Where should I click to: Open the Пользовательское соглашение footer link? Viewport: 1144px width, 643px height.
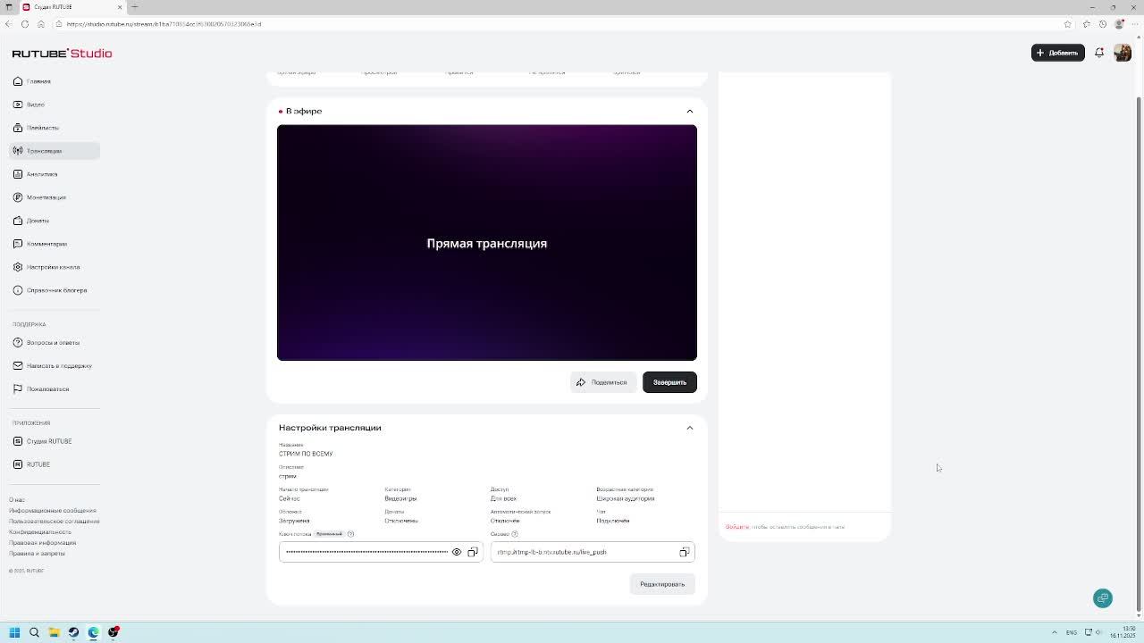point(55,522)
